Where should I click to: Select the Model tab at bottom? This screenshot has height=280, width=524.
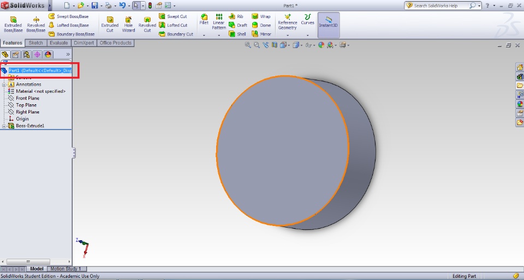click(x=37, y=269)
